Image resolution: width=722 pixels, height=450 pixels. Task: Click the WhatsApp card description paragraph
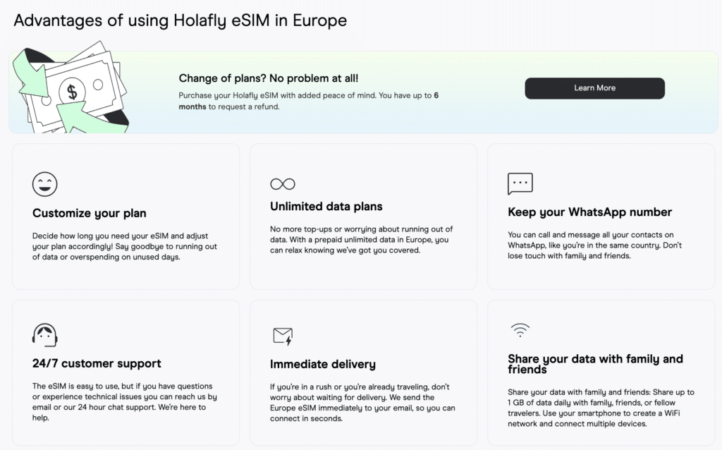click(x=594, y=245)
